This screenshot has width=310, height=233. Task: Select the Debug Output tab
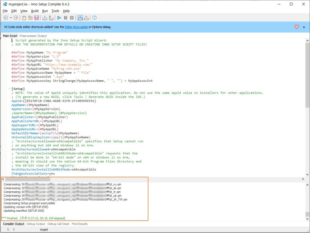[36, 224]
